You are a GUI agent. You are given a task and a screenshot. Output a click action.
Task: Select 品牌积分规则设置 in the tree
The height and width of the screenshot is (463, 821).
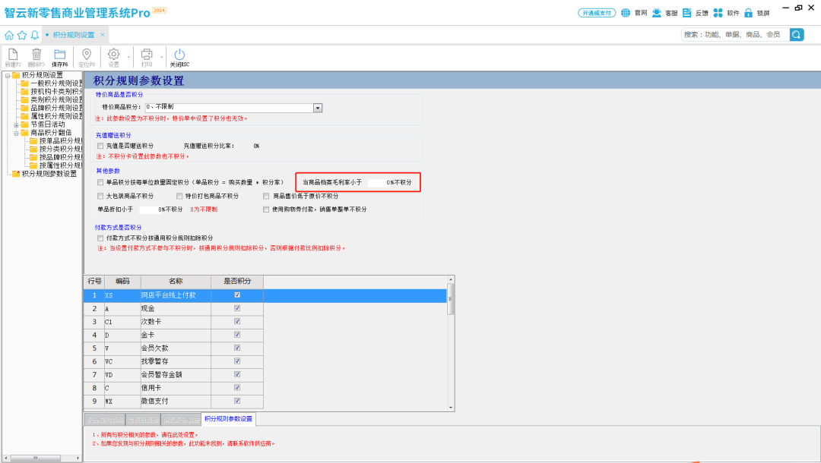56,108
